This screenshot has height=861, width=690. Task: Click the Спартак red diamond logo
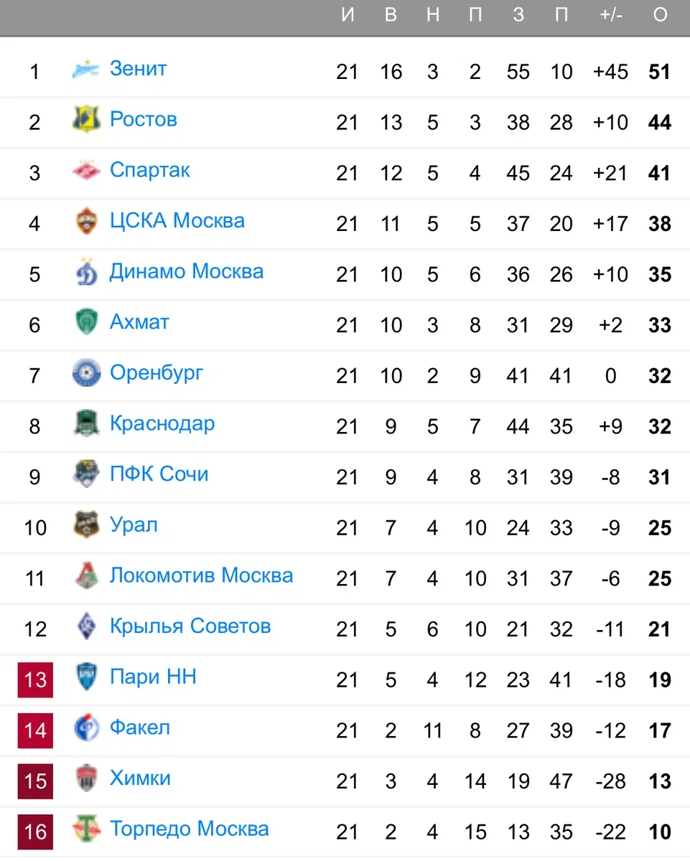pos(86,171)
